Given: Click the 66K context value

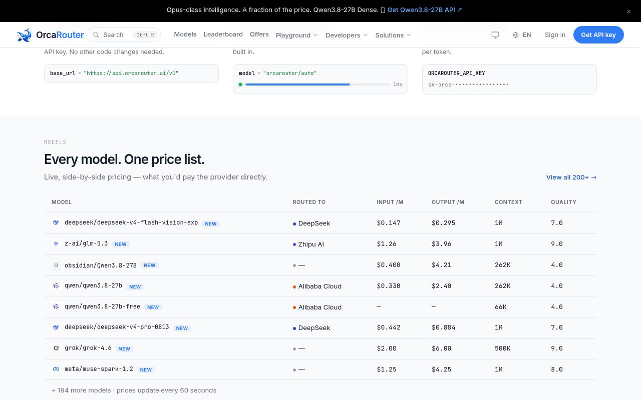Looking at the screenshot, I should click(x=500, y=307).
